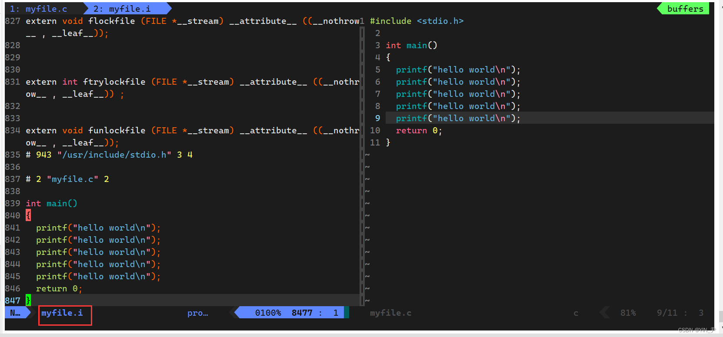723x337 pixels.
Task: Click the printf line numbered 5
Action: 458,69
